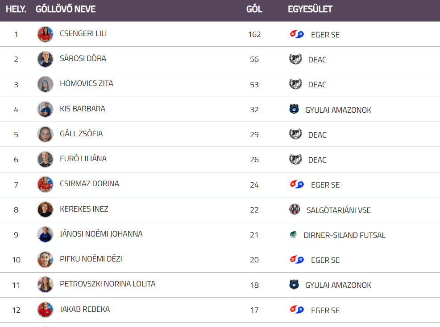The width and height of the screenshot is (440, 327).
Task: Click Jakab Rebeka player name
Action: tap(85, 309)
